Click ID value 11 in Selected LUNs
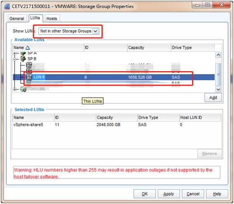 57,125
